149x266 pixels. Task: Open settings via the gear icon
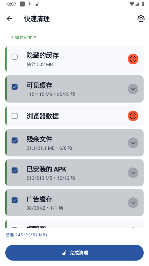(141, 19)
